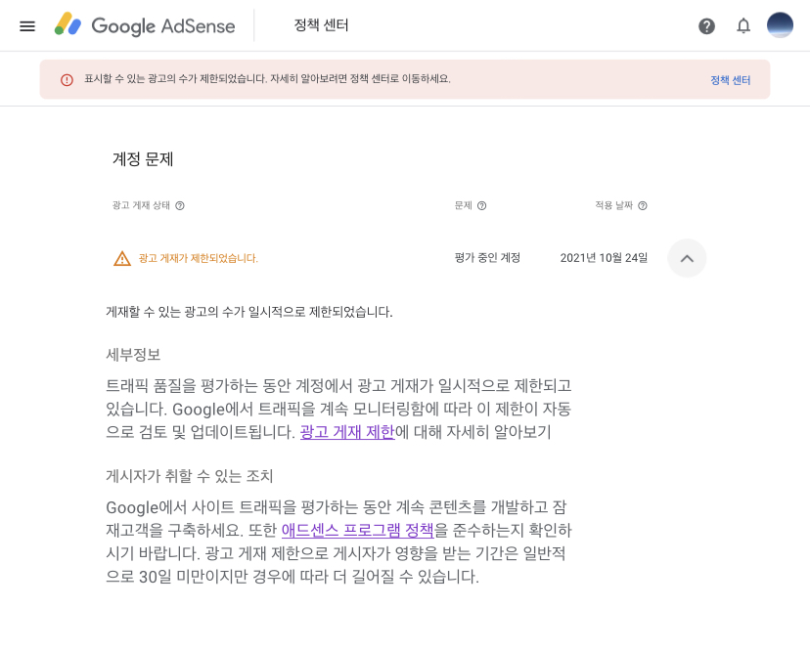The height and width of the screenshot is (651, 810).
Task: Click the orange warning triangle icon
Action: pyautogui.click(x=122, y=258)
